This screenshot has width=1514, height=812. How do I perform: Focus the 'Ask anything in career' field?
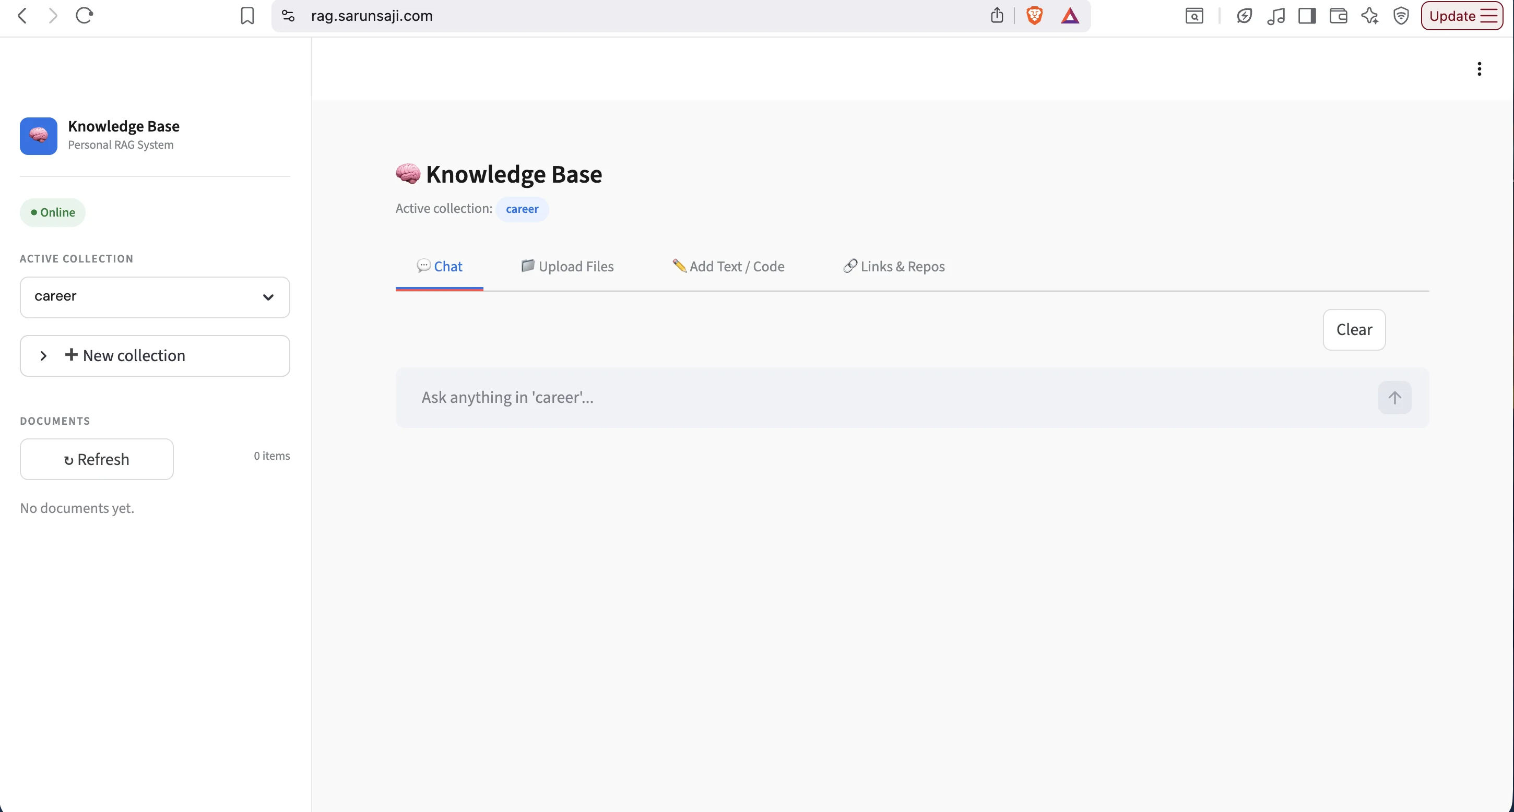click(x=882, y=398)
